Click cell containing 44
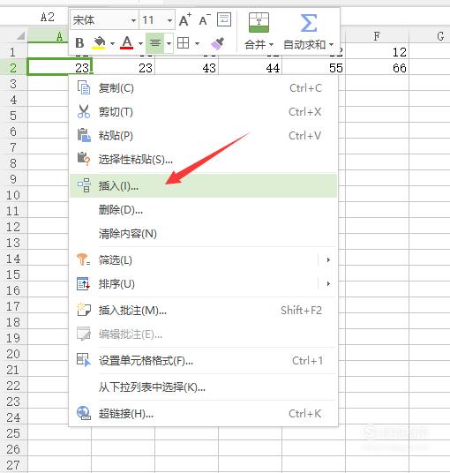The image size is (450, 473). tap(250, 68)
